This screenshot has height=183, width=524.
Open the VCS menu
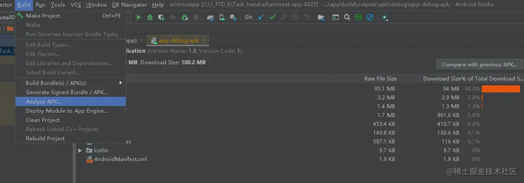pyautogui.click(x=76, y=5)
